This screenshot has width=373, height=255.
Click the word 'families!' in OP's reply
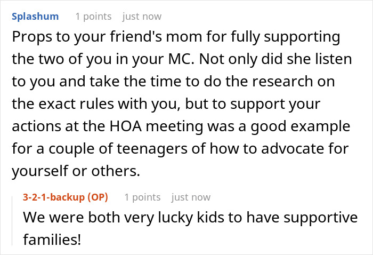[x=52, y=240]
